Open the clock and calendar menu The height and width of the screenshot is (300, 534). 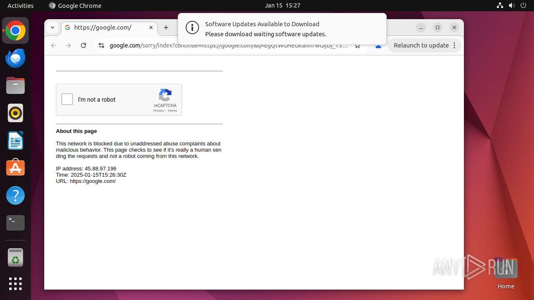282,5
